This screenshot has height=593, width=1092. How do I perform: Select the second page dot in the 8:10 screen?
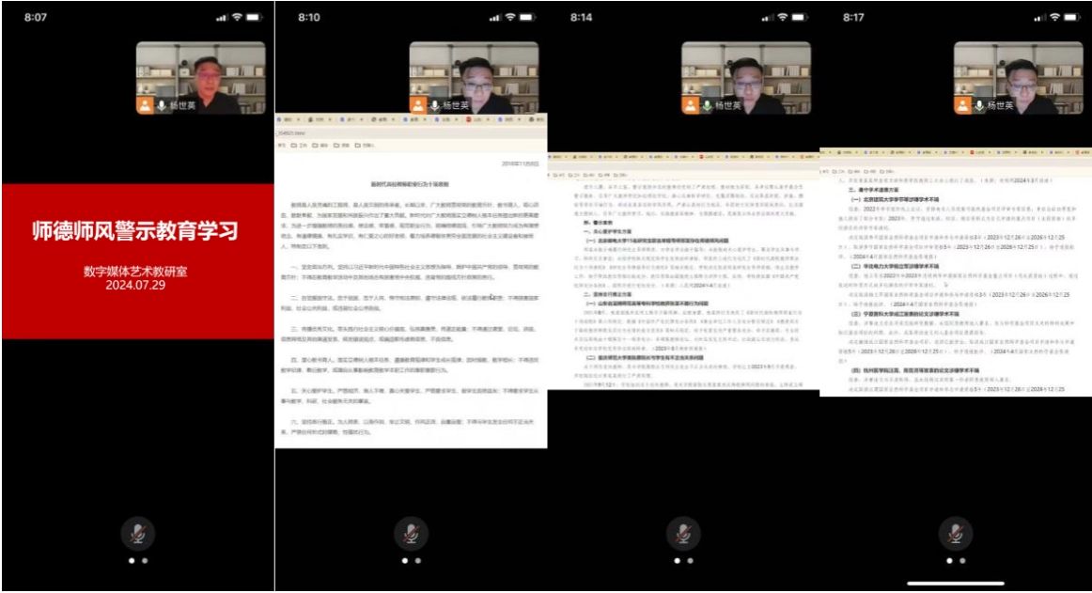coord(416,560)
